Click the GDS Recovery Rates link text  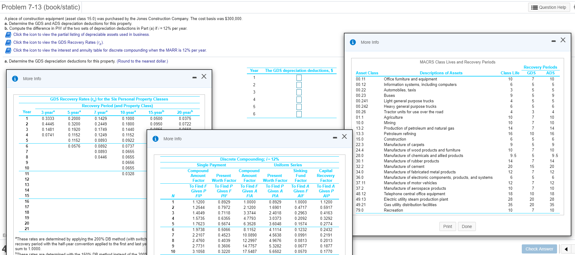tap(58, 42)
